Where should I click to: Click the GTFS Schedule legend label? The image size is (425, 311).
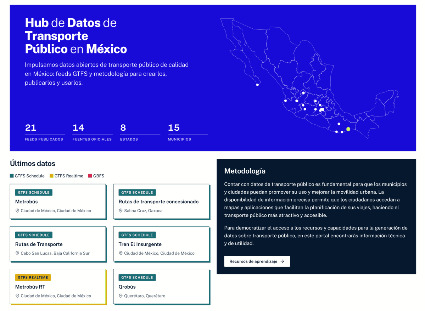(x=29, y=176)
